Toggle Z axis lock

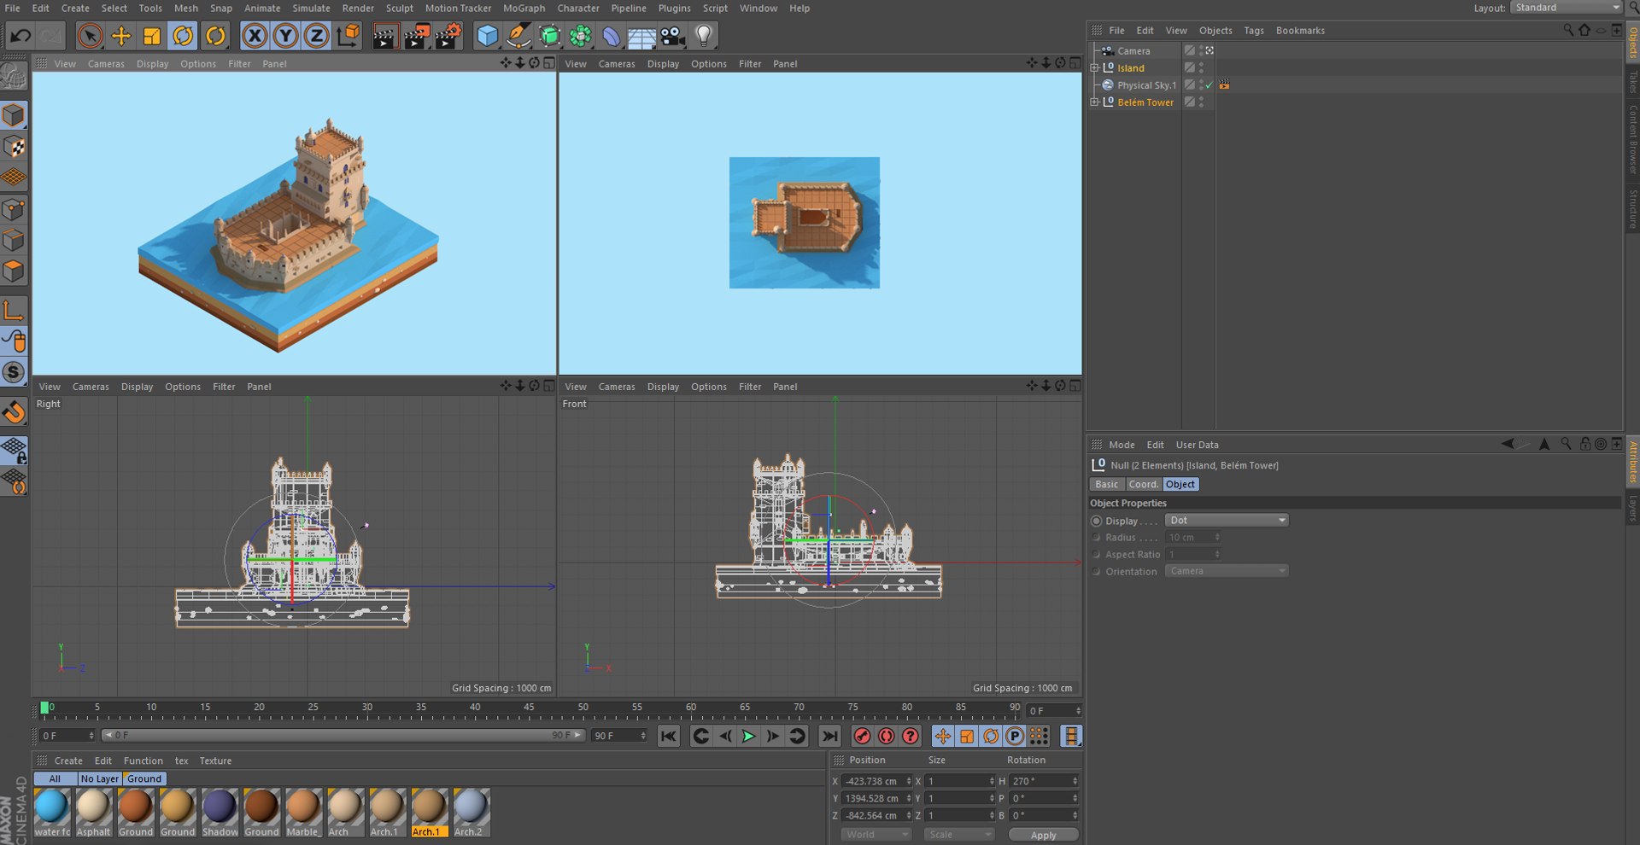point(316,36)
